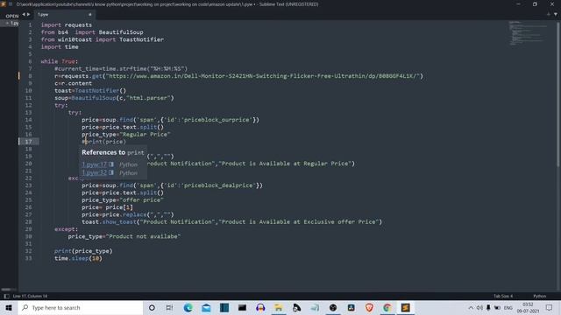Click 'priceblock_ourprice' string

pos(217,120)
